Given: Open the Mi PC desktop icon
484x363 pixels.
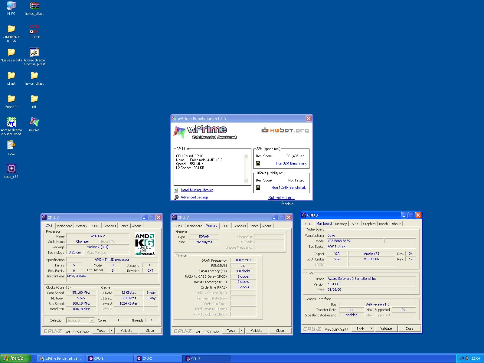Looking at the screenshot, I should pos(11,5).
